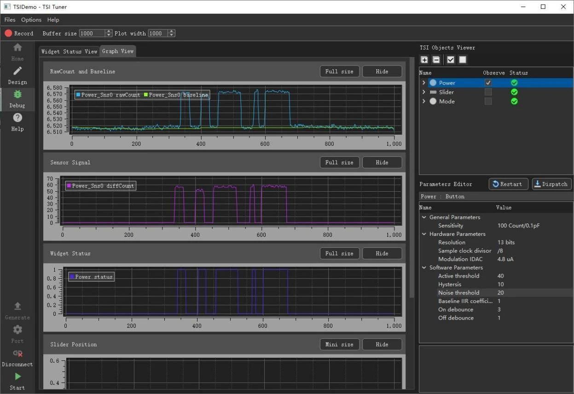Click the Dispatch button
Image resolution: width=574 pixels, height=394 pixels.
tap(551, 184)
